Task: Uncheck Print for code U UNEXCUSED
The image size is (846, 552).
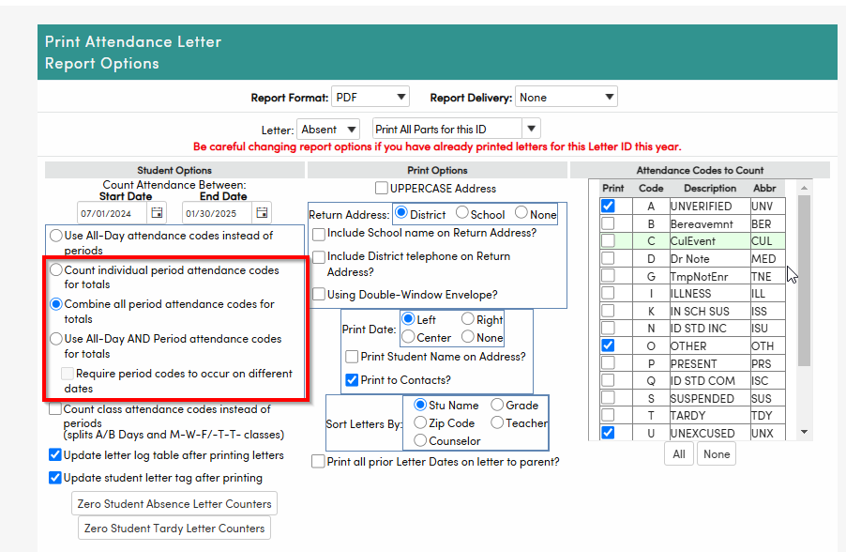Action: [608, 433]
